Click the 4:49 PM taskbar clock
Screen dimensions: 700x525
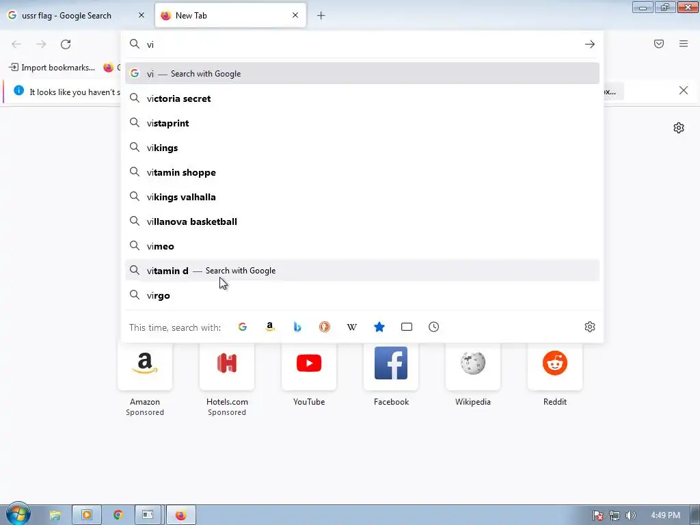click(665, 515)
